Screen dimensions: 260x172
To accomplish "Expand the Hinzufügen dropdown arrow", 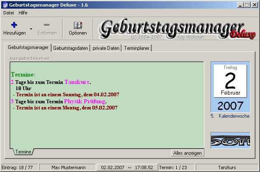I will pos(31,29).
